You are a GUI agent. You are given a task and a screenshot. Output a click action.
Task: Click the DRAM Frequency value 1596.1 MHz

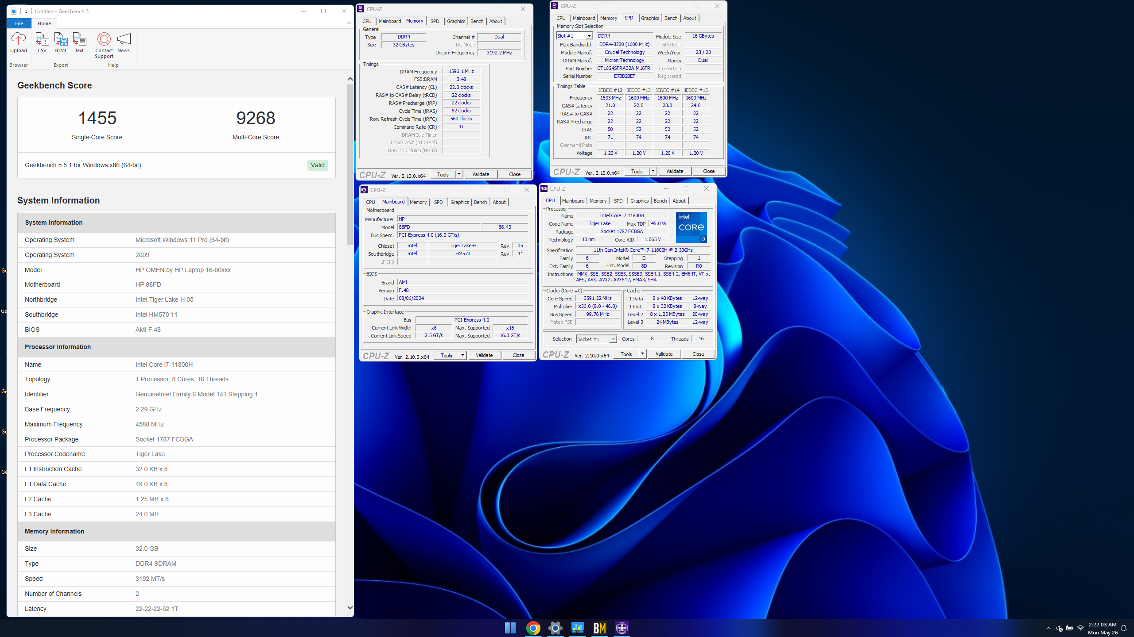tap(461, 71)
